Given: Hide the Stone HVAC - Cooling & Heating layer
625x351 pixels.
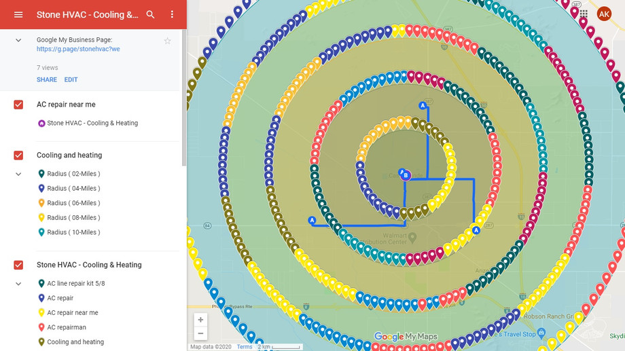Looking at the screenshot, I should (18, 265).
